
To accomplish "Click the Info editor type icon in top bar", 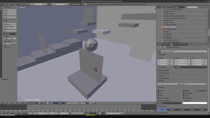I will (3, 4).
